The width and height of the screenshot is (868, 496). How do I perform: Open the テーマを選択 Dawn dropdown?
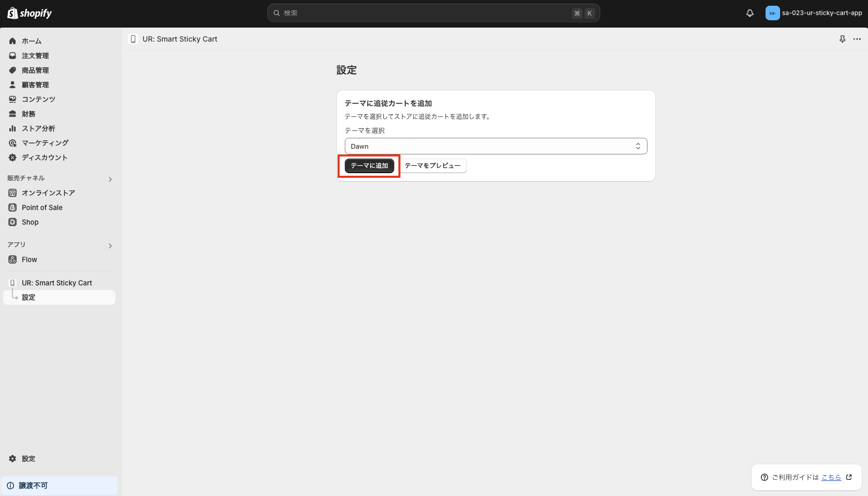click(496, 146)
